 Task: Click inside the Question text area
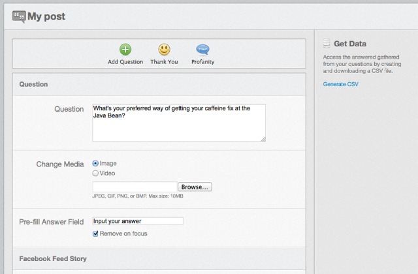tap(179, 123)
